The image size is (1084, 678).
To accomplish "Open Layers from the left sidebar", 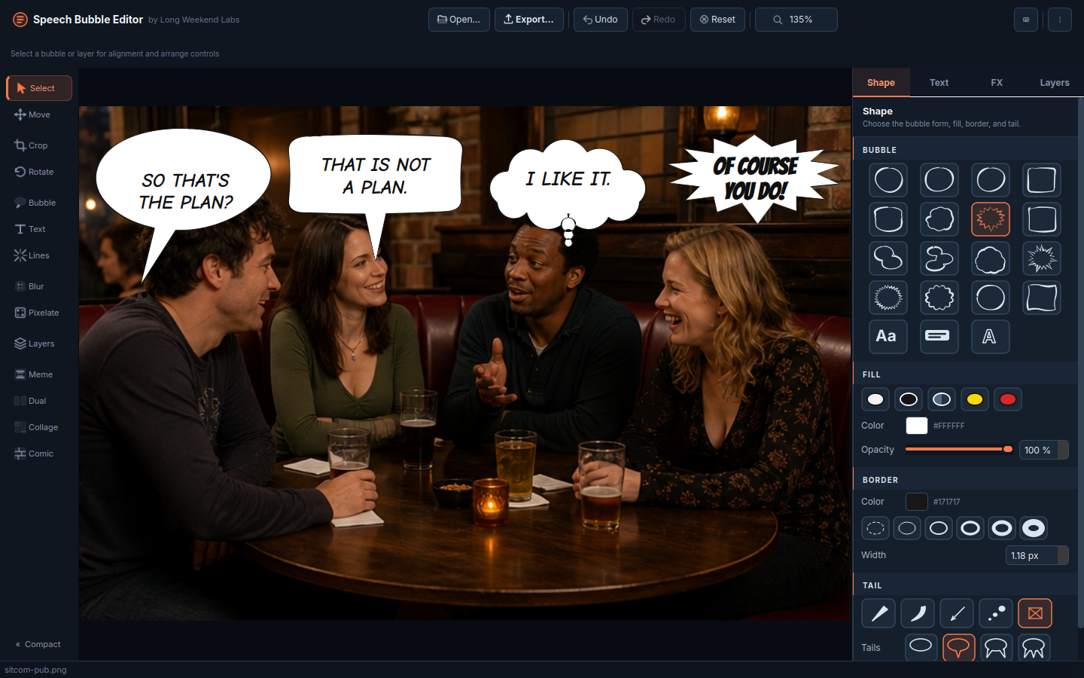I will tap(39, 344).
